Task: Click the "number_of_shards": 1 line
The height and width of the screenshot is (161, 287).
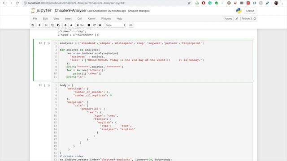Action: (91, 92)
